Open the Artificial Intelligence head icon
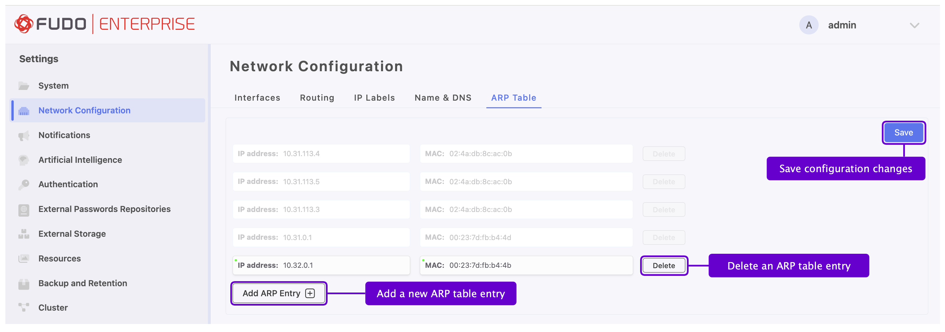945x332 pixels. 24,160
